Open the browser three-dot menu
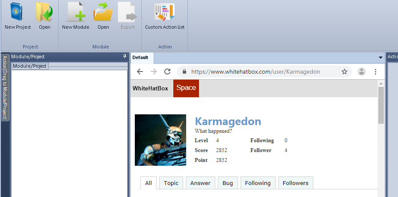The image size is (398, 197). (x=375, y=72)
